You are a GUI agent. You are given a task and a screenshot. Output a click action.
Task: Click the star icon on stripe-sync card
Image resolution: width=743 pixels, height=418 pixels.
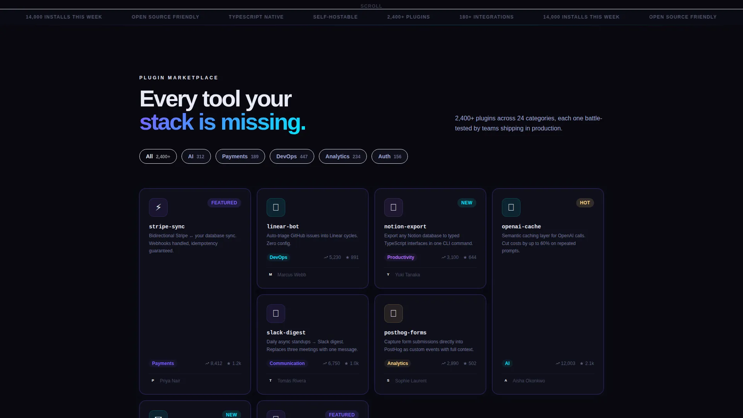229,363
